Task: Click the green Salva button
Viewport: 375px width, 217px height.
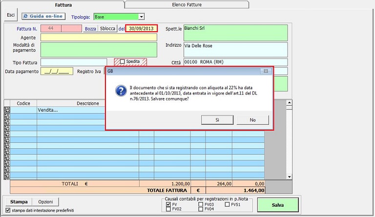Action: (x=278, y=205)
